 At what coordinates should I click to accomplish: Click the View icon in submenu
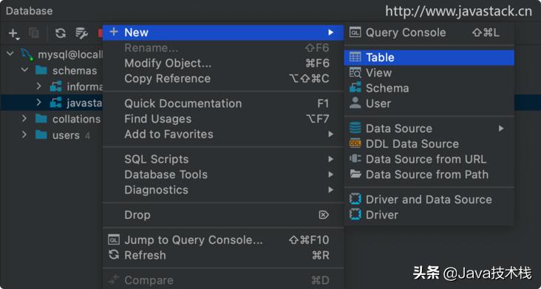[355, 72]
